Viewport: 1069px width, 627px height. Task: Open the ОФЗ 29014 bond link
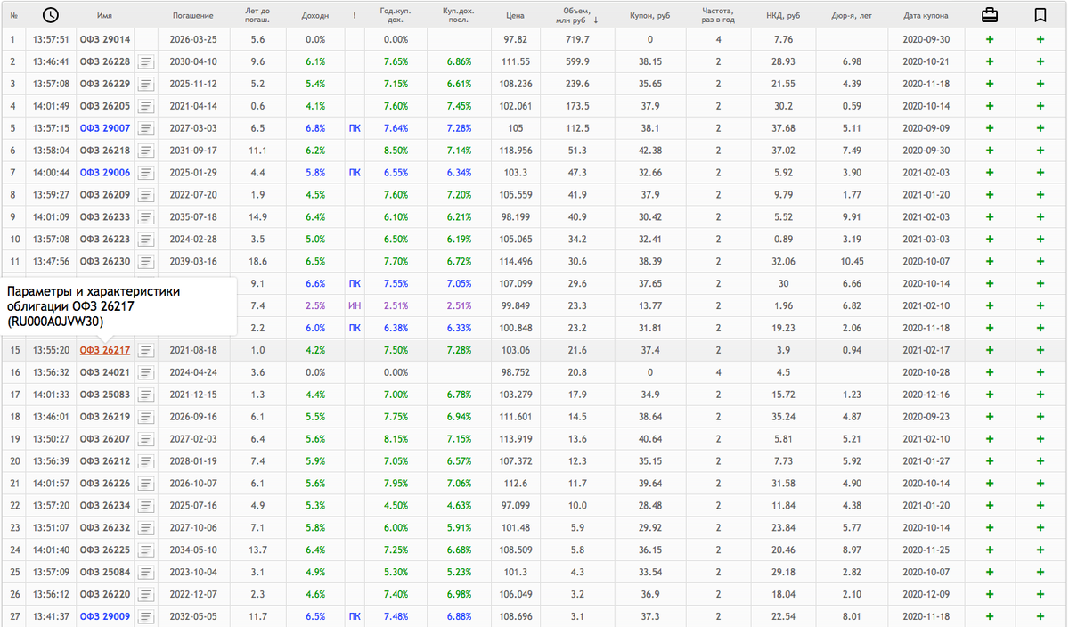pyautogui.click(x=105, y=39)
